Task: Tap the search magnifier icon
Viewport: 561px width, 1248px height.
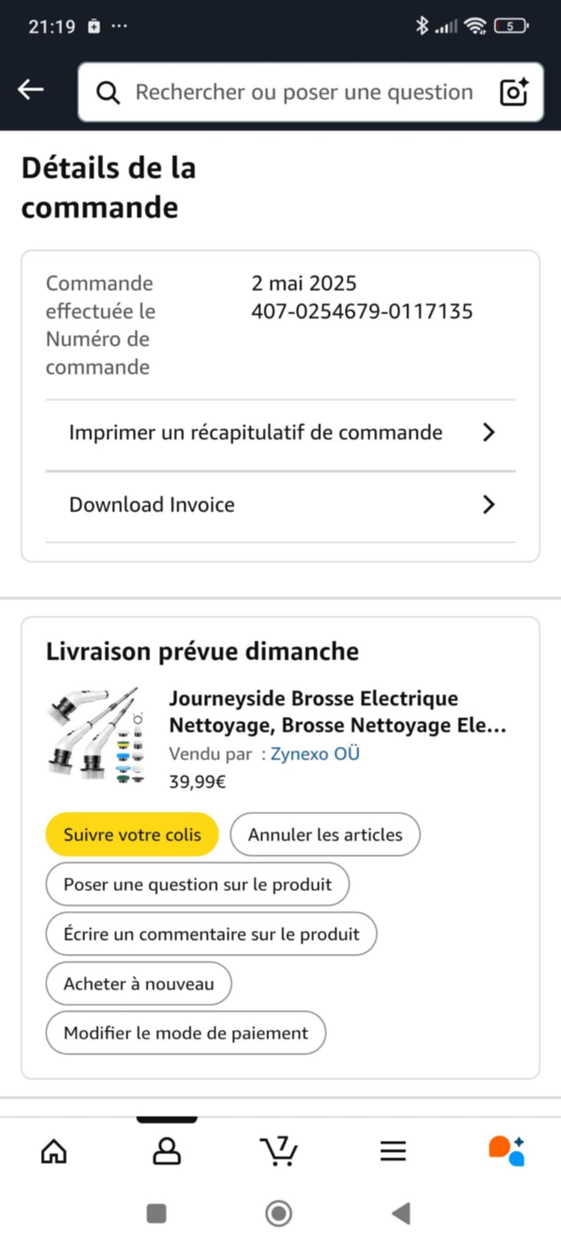Action: pyautogui.click(x=108, y=93)
